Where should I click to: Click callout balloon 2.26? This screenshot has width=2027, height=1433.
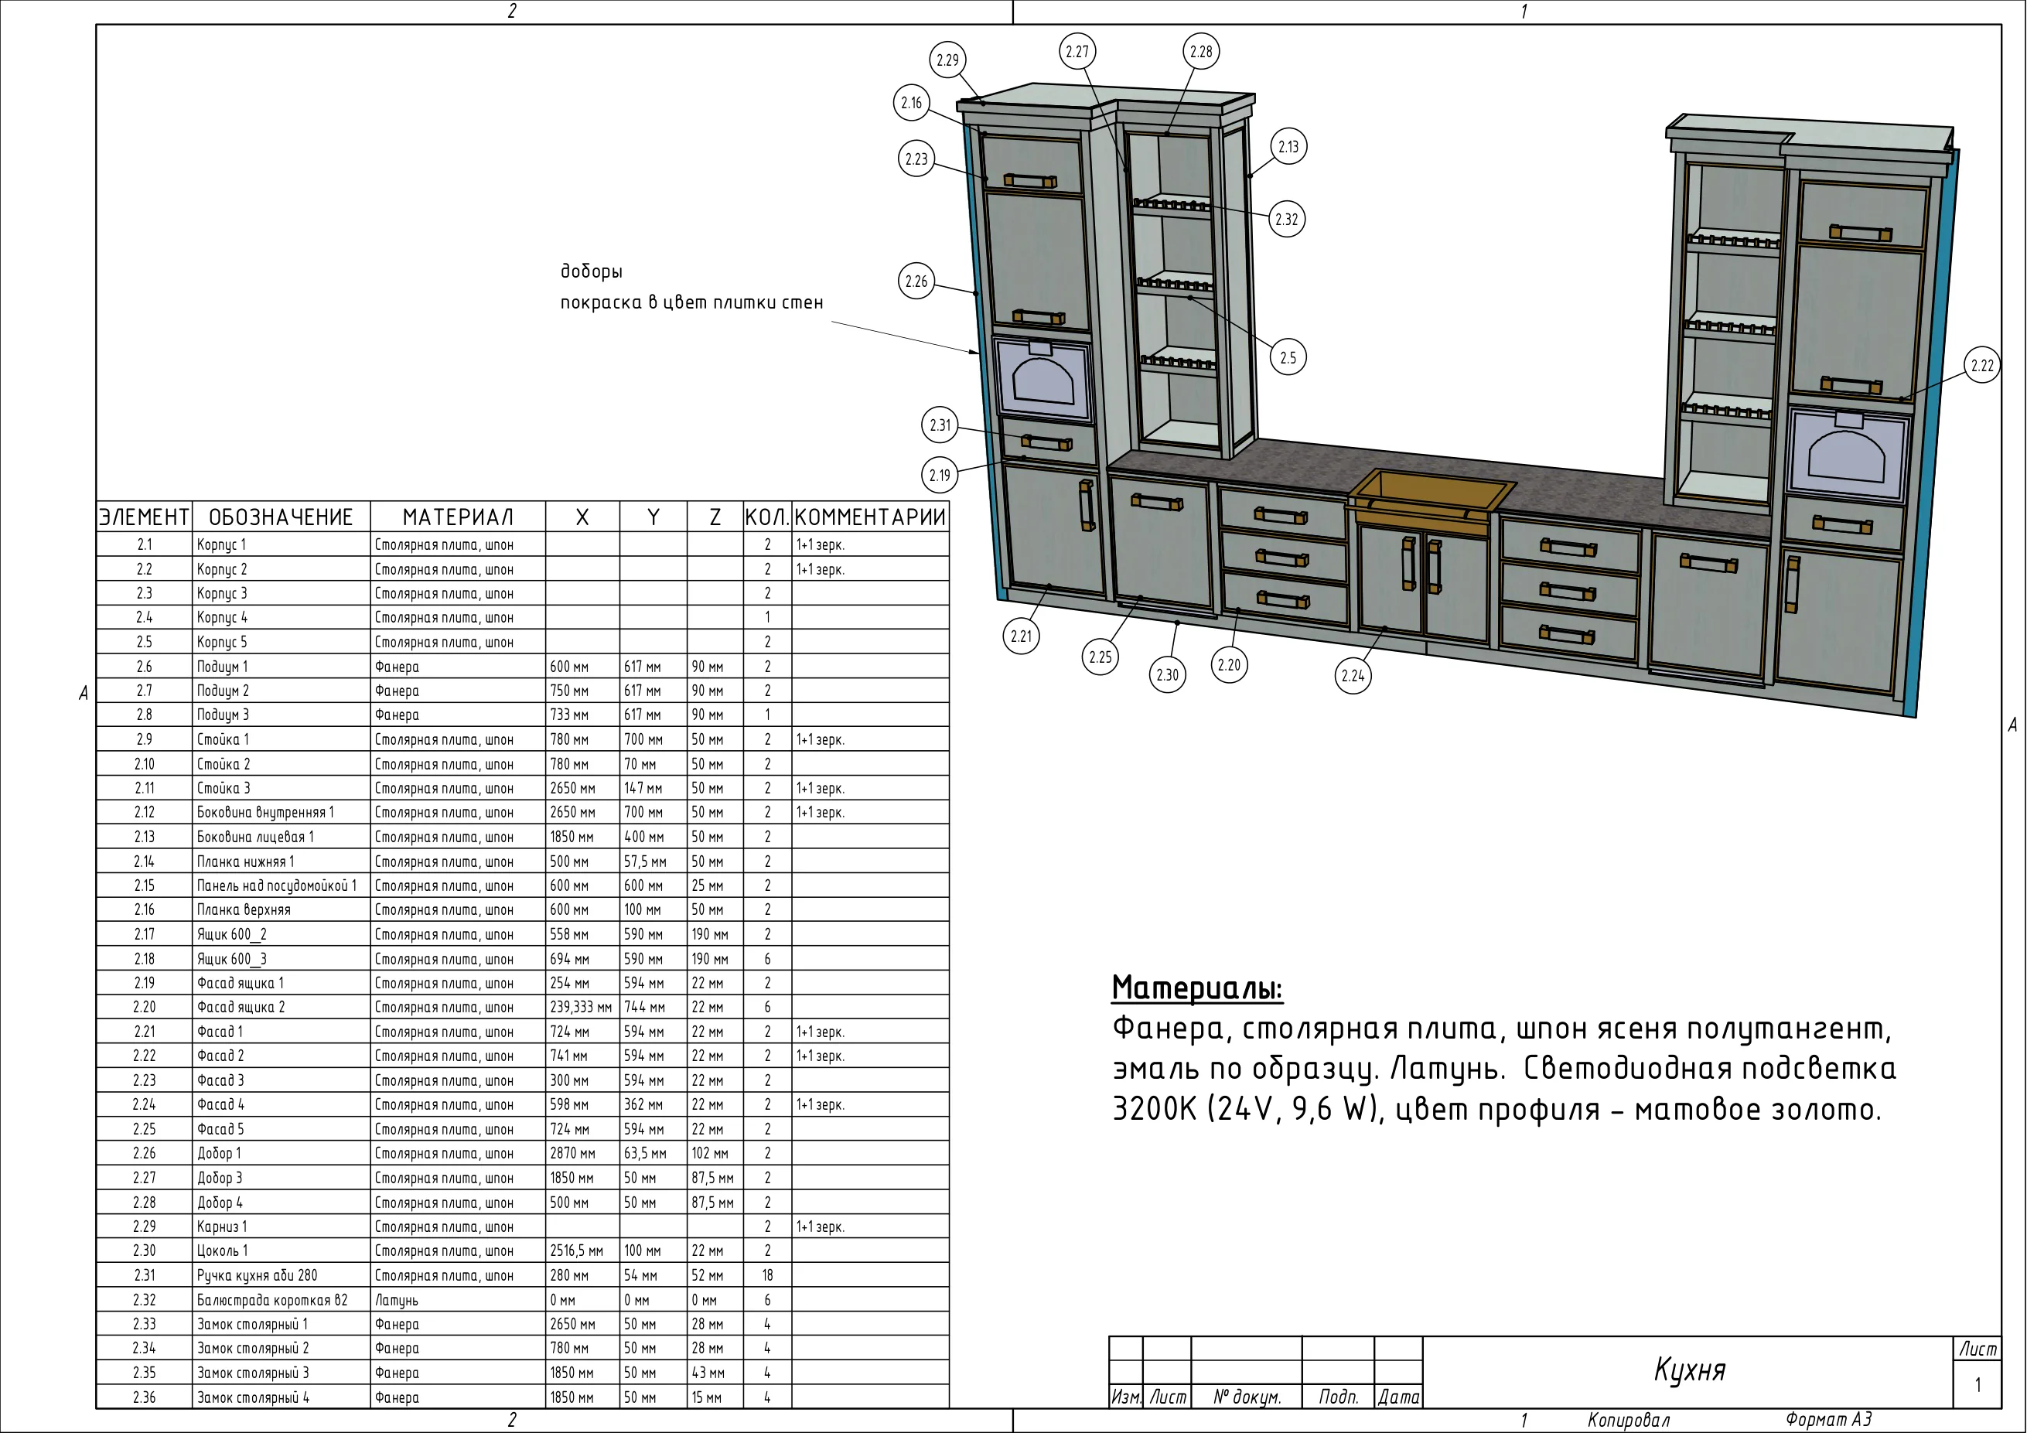[x=916, y=281]
